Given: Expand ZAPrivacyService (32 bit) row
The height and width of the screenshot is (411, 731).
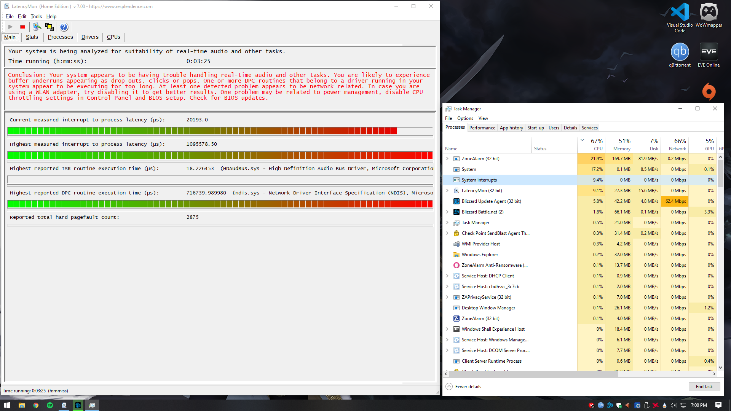Looking at the screenshot, I should [447, 297].
